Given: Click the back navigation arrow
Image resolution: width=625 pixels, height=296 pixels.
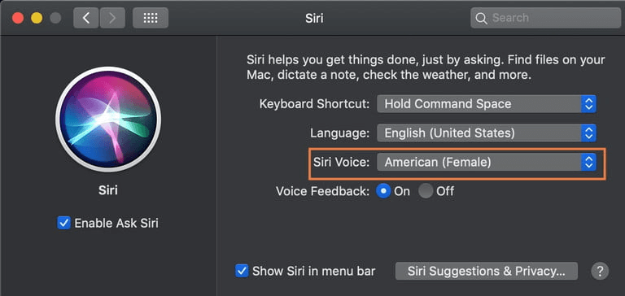Looking at the screenshot, I should tap(85, 18).
